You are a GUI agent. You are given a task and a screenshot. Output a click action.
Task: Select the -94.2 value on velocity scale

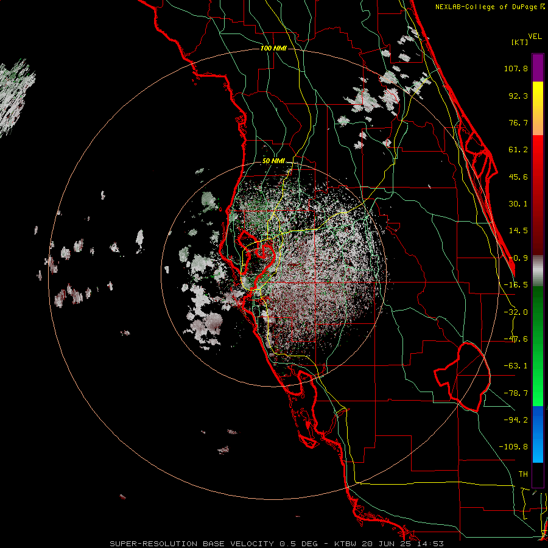pos(516,420)
